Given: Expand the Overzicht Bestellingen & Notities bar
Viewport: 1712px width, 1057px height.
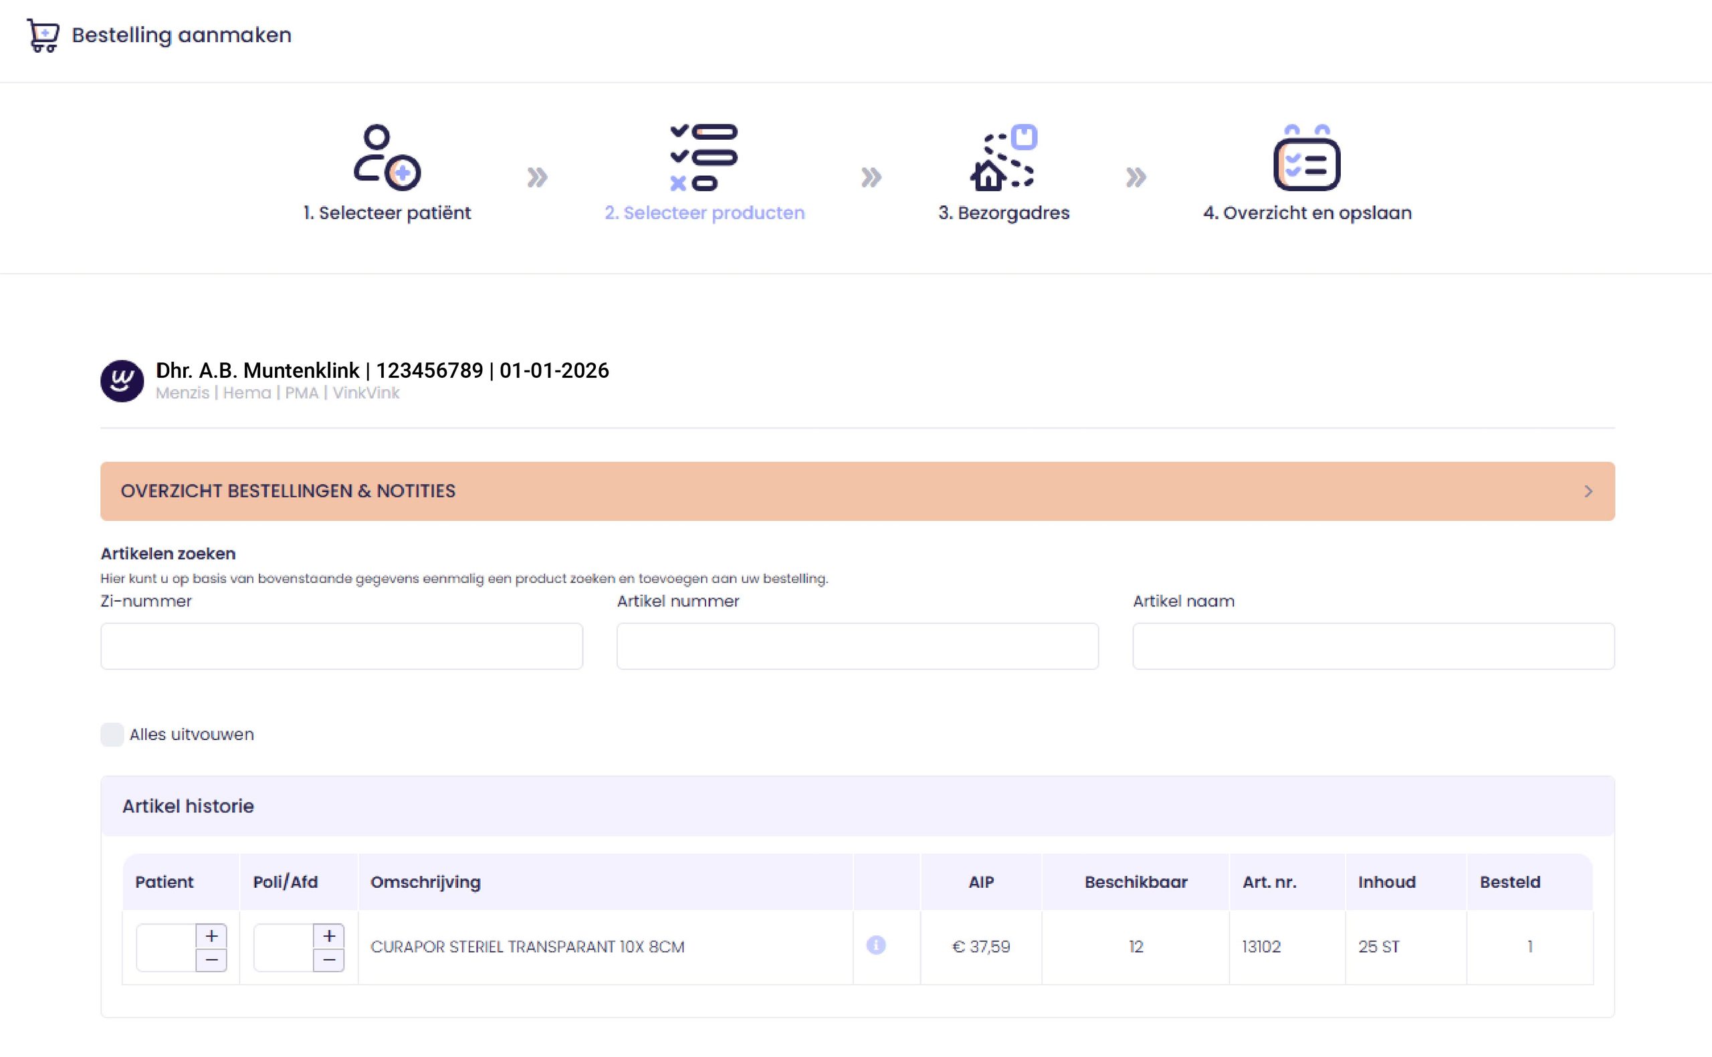Looking at the screenshot, I should [x=857, y=491].
